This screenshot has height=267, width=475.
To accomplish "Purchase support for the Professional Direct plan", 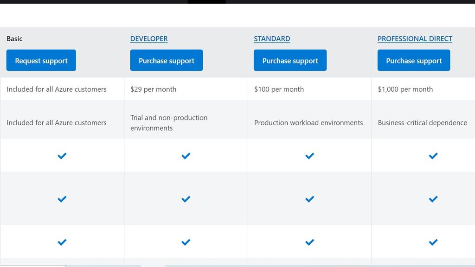I will pyautogui.click(x=413, y=60).
